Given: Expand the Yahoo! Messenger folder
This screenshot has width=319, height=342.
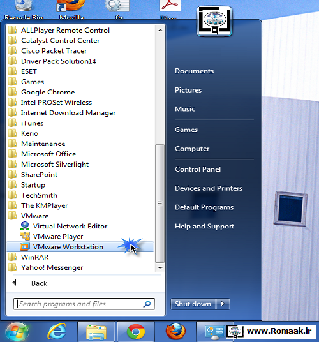Looking at the screenshot, I should pyautogui.click(x=52, y=267).
